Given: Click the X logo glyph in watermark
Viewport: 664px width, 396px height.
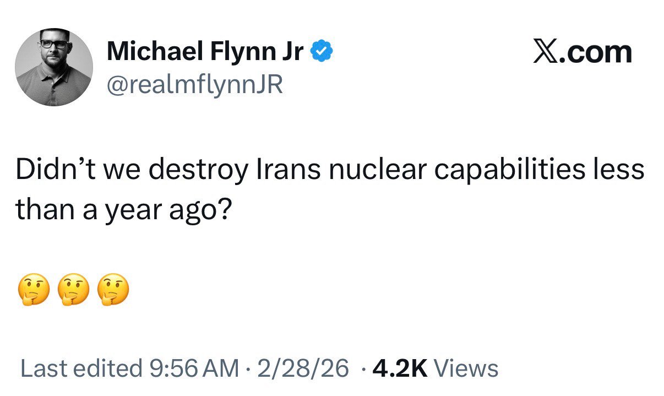Looking at the screenshot, I should click(545, 52).
